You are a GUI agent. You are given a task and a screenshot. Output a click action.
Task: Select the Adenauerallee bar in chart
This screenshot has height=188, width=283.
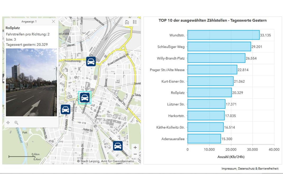click(x=204, y=139)
